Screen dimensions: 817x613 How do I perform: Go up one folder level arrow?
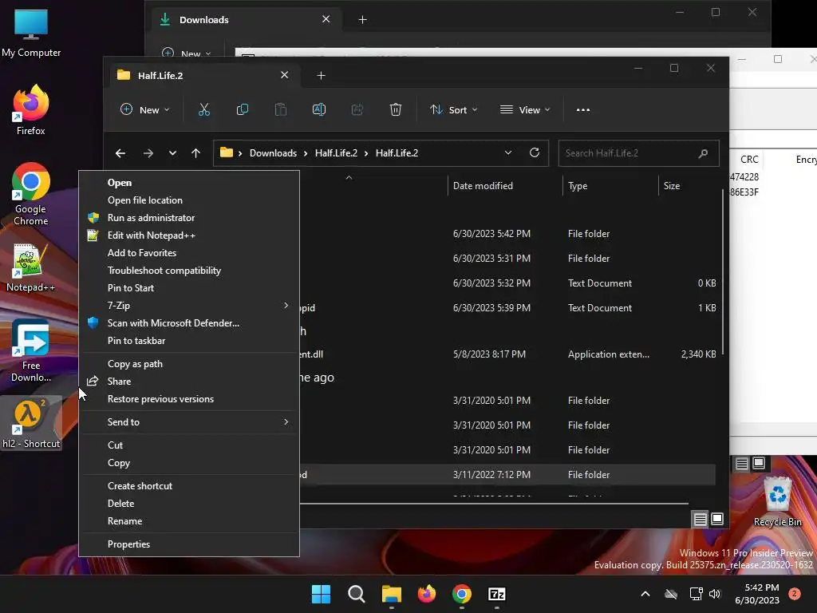point(196,153)
